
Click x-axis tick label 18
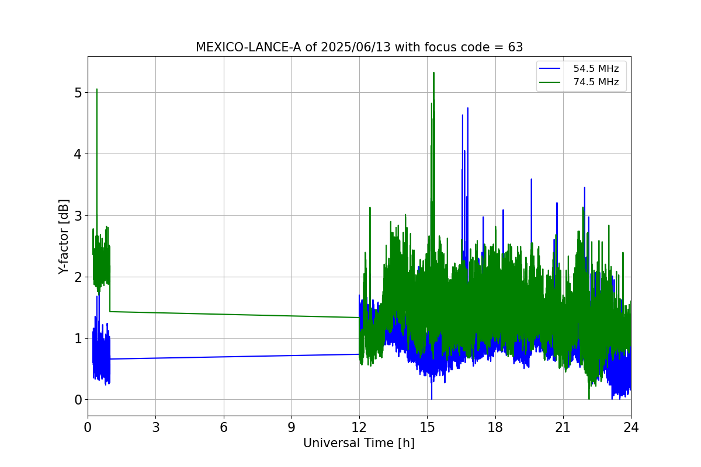495,427
